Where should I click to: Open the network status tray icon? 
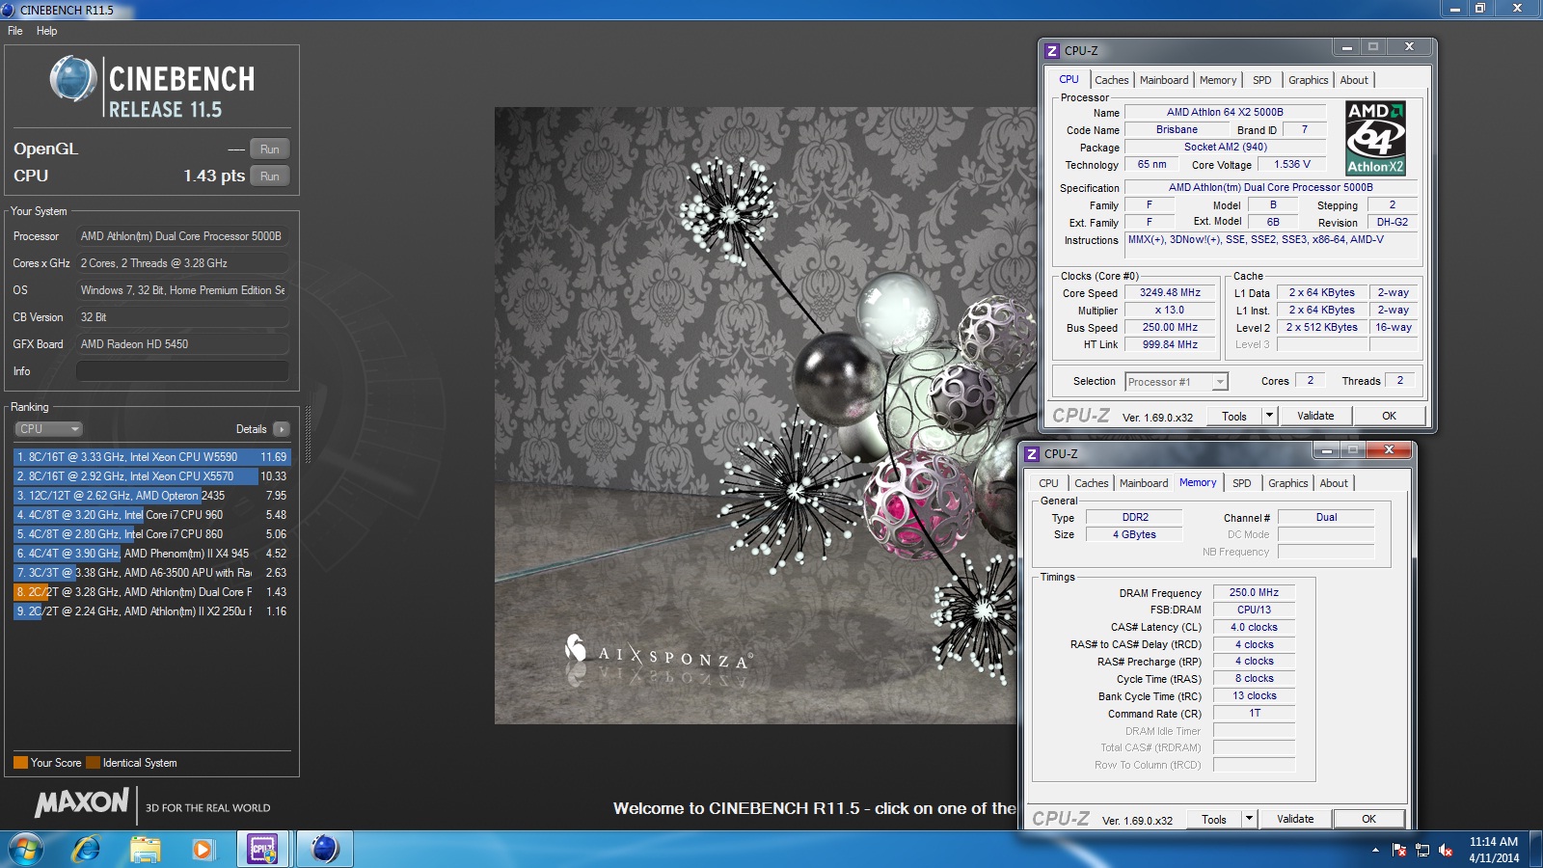[1422, 850]
